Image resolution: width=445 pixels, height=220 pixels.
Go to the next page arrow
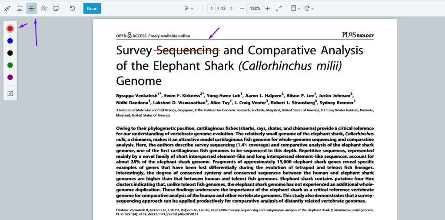coord(231,8)
